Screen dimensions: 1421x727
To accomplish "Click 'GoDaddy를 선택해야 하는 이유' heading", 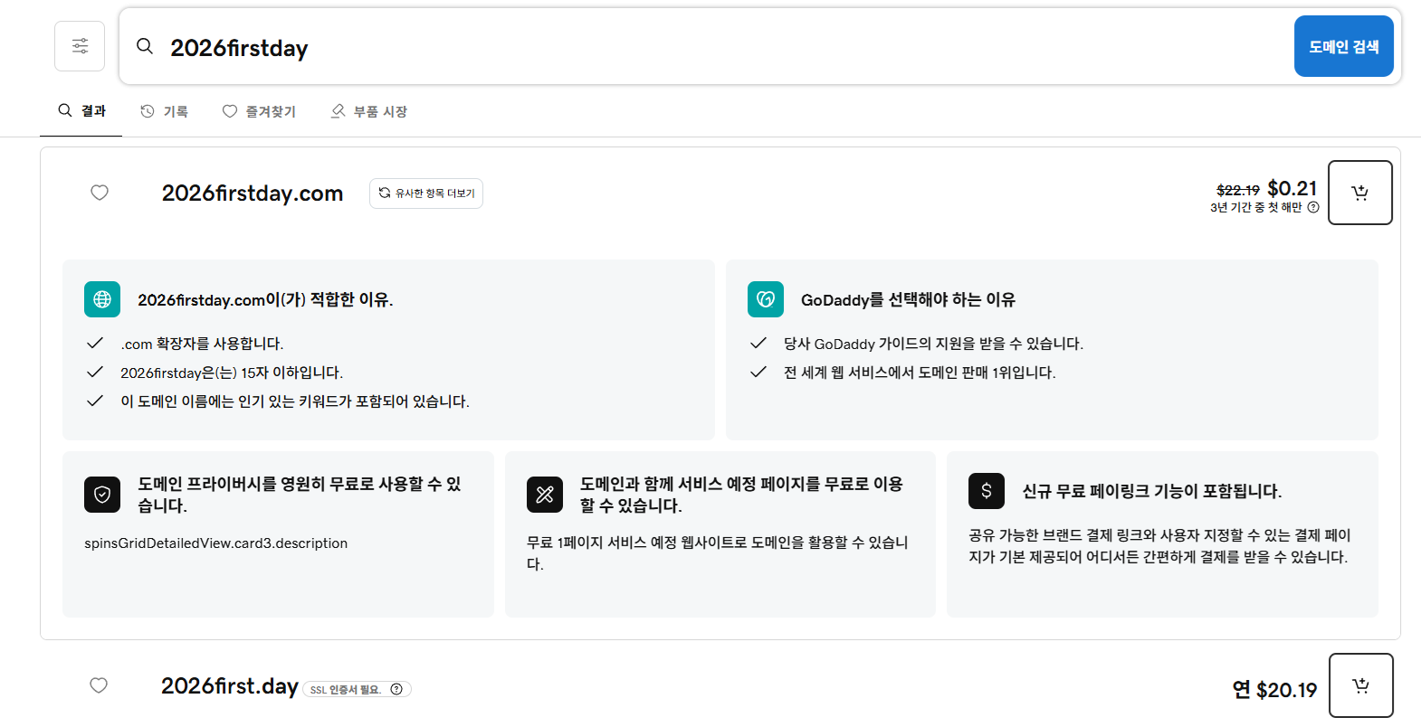I will click(x=908, y=299).
